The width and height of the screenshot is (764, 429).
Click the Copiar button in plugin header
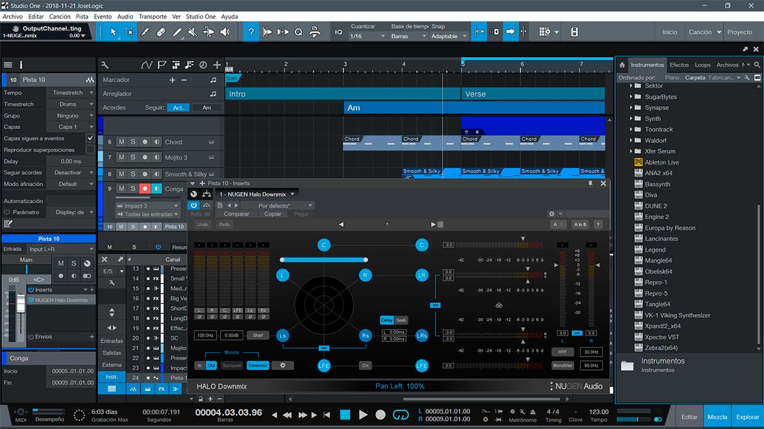point(273,214)
